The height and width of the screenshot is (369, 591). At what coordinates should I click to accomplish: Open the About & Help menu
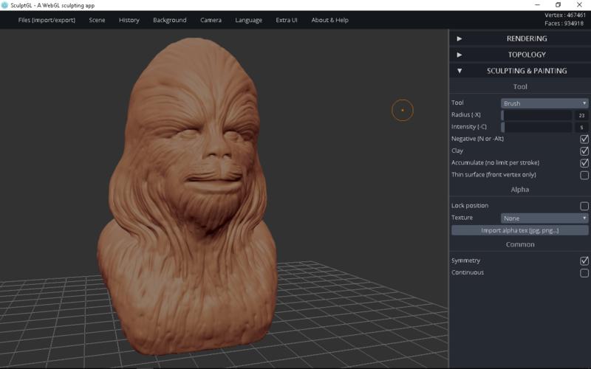pos(329,20)
